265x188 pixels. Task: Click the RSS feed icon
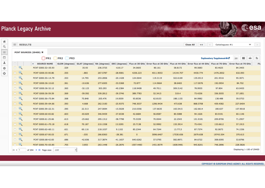click(257, 58)
